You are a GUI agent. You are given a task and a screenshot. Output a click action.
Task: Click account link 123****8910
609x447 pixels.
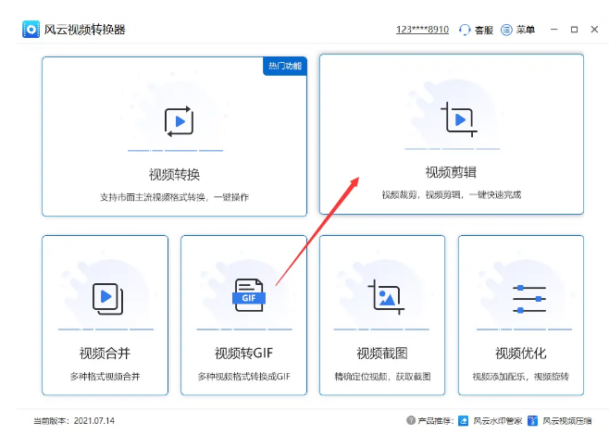[422, 30]
